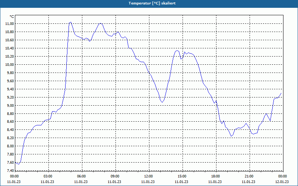Click the '8,20' y-axis value
The width and height of the screenshot is (298, 186).
(x=11, y=138)
